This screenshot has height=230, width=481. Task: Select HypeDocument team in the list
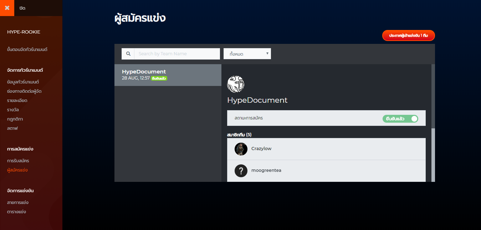[168, 75]
